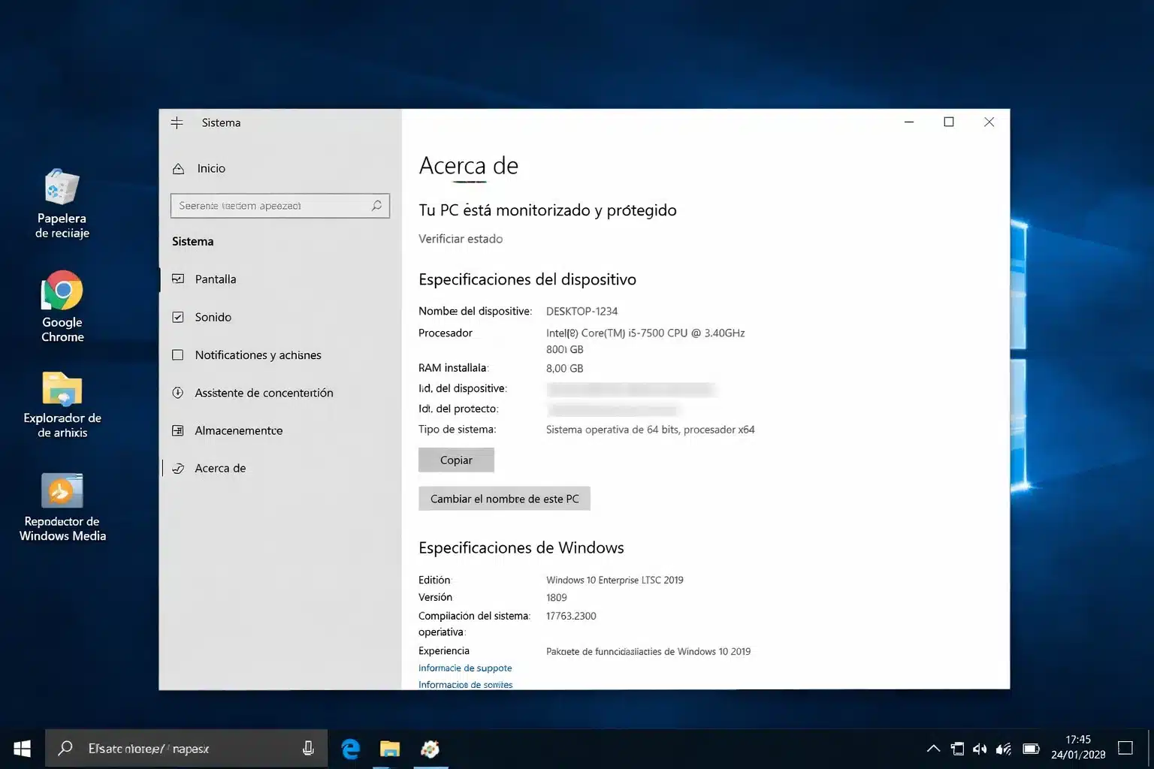Click the microphone icon in the taskbar search

tap(308, 748)
